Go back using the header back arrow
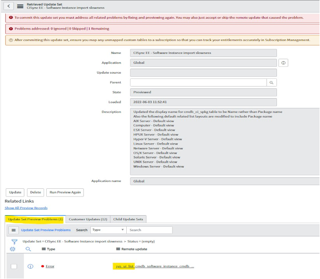 8,6
